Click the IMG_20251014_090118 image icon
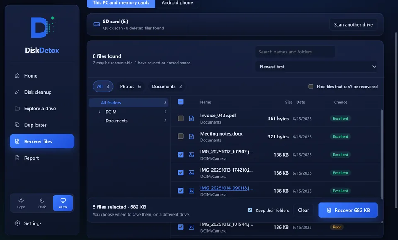398x240 pixels. [192, 191]
